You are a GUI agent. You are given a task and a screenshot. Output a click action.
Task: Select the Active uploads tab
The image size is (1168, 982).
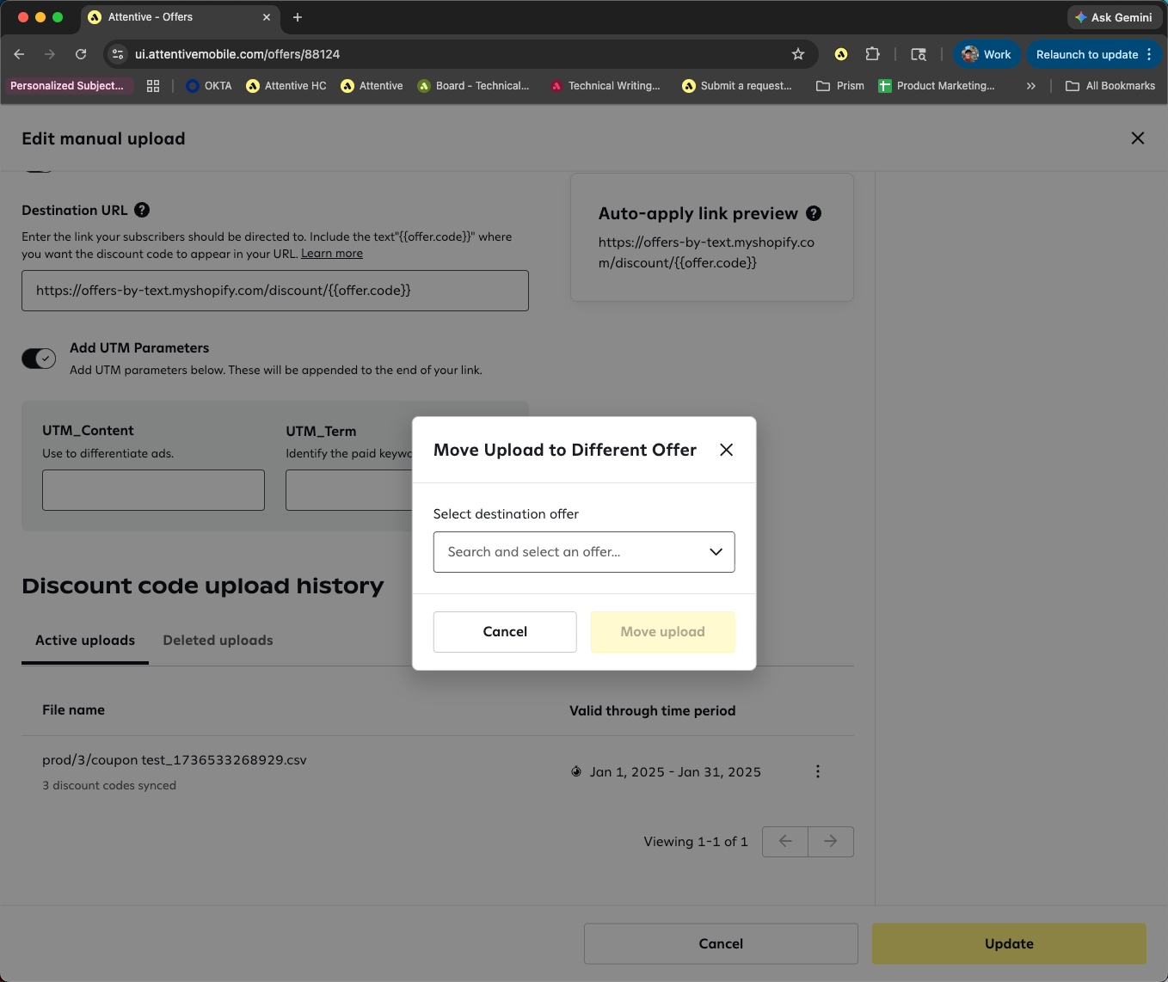(85, 641)
